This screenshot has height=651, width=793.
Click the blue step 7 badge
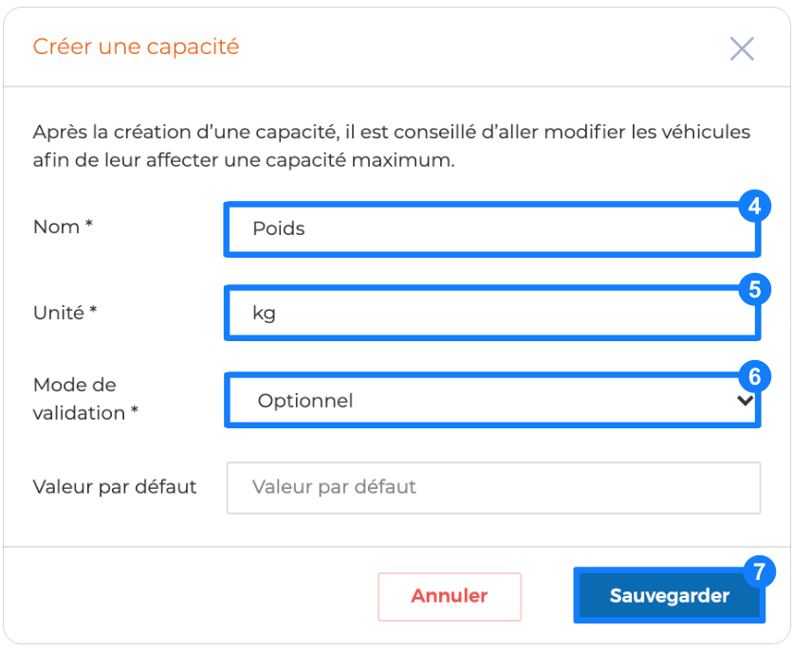click(759, 571)
